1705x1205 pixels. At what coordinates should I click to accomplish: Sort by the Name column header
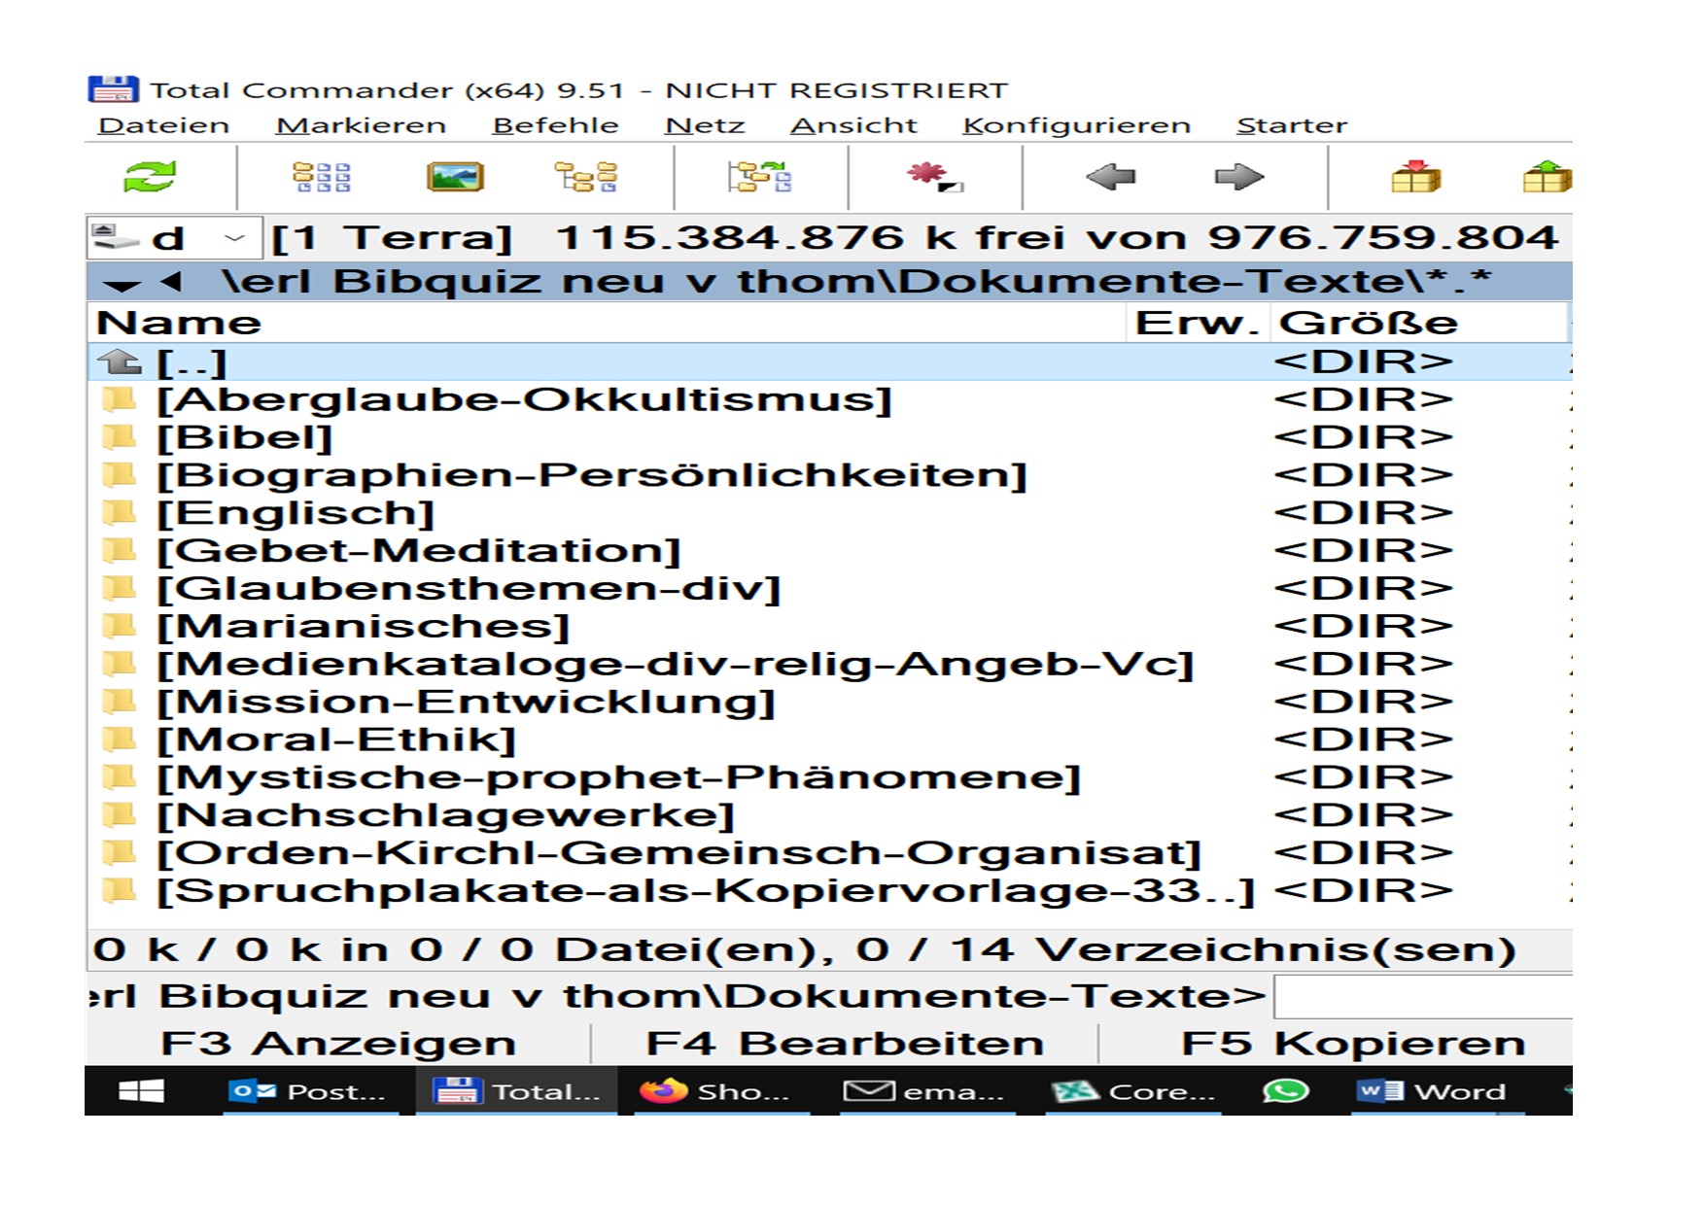608,323
